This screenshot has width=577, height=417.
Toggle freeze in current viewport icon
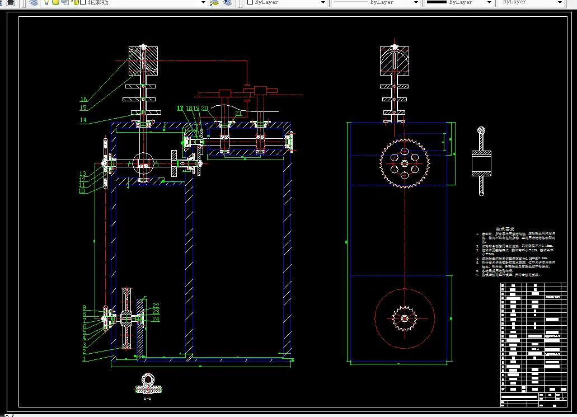click(65, 2)
